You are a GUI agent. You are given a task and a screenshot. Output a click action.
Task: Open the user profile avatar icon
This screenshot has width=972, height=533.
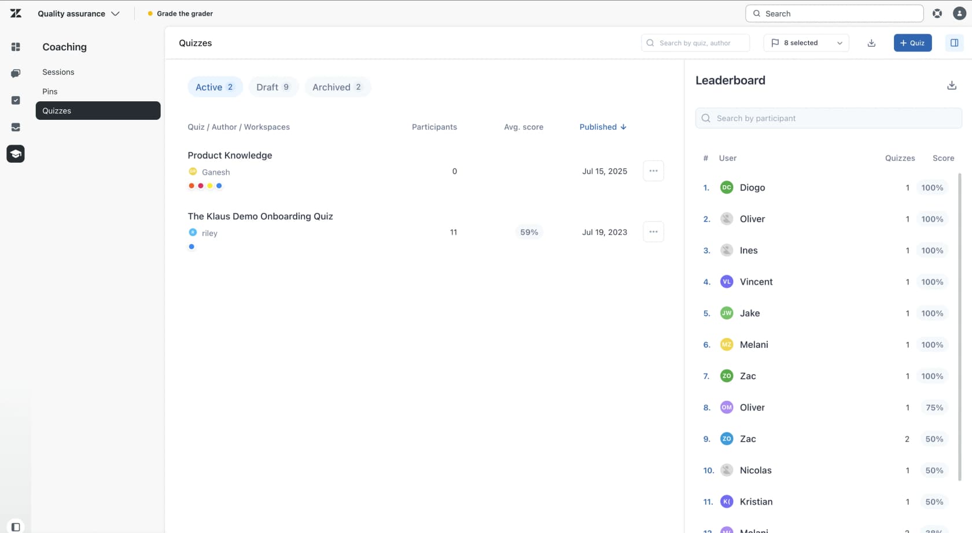[x=959, y=13]
